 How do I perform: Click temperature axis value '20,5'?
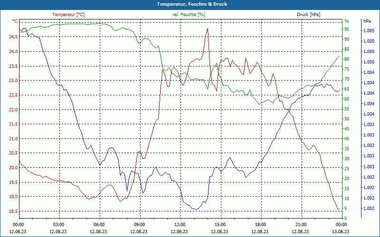pyautogui.click(x=13, y=153)
